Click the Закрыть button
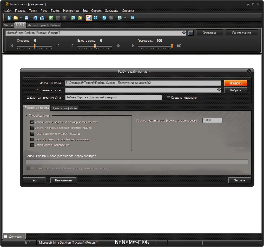The width and height of the screenshot is (264, 247). tap(240, 180)
